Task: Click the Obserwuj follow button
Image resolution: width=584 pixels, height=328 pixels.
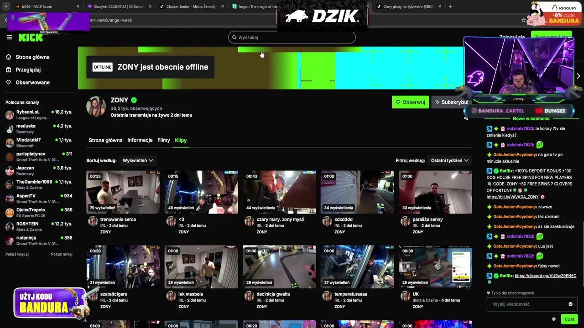Action: (410, 102)
